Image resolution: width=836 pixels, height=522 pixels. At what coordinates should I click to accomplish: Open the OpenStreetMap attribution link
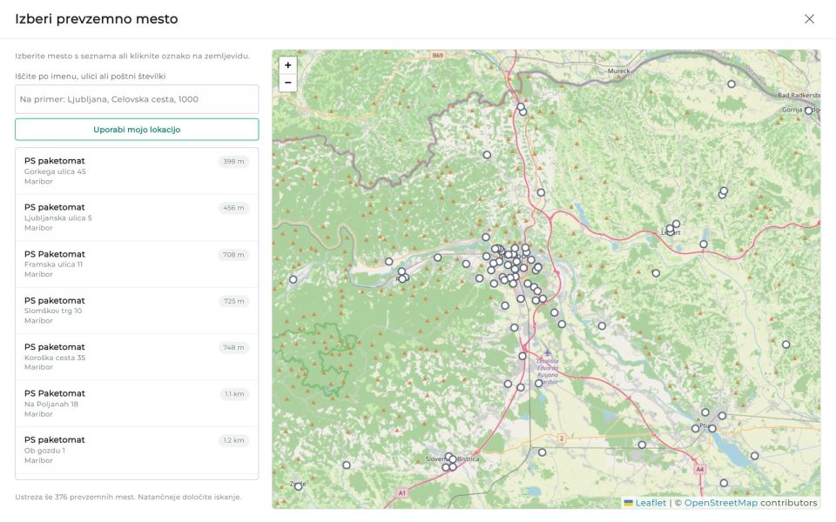[x=721, y=503]
